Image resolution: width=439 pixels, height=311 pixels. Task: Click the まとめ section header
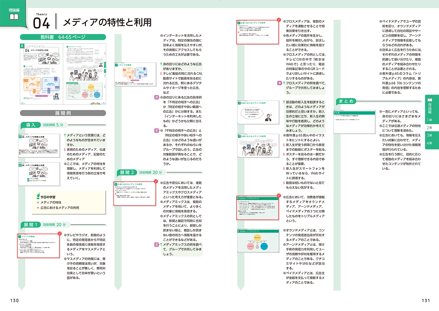346,101
